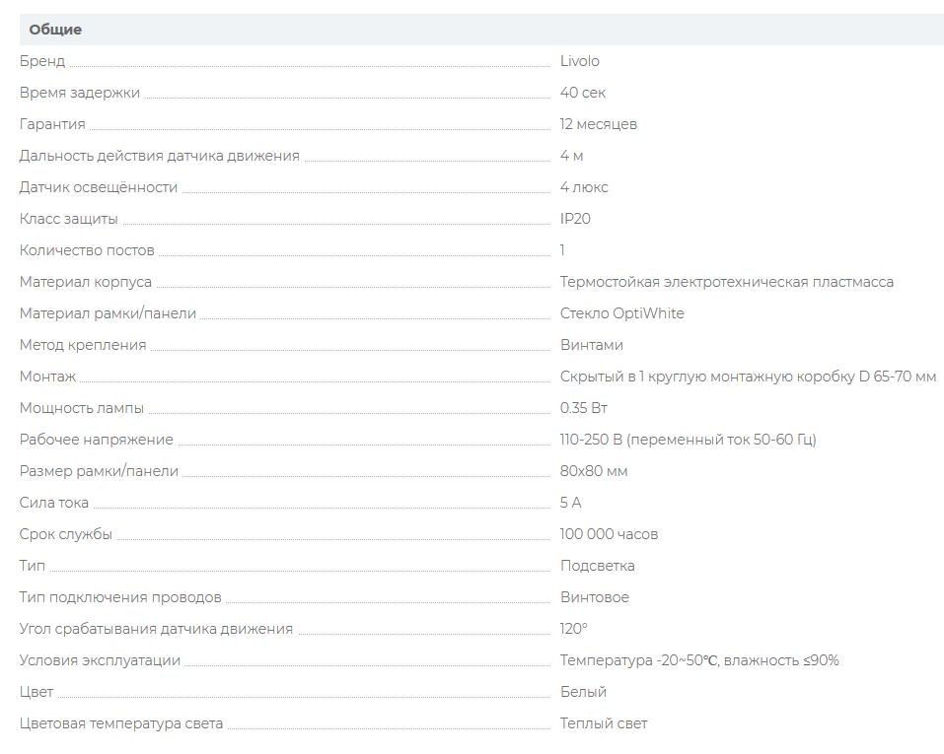Click the "Монтаж" row label

[x=47, y=377]
